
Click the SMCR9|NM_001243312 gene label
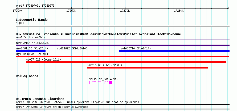pyautogui.click(x=104, y=79)
